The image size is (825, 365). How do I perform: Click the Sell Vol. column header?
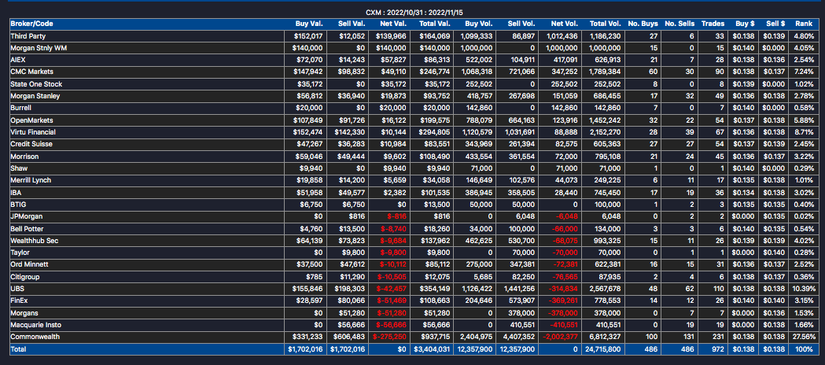pyautogui.click(x=521, y=24)
